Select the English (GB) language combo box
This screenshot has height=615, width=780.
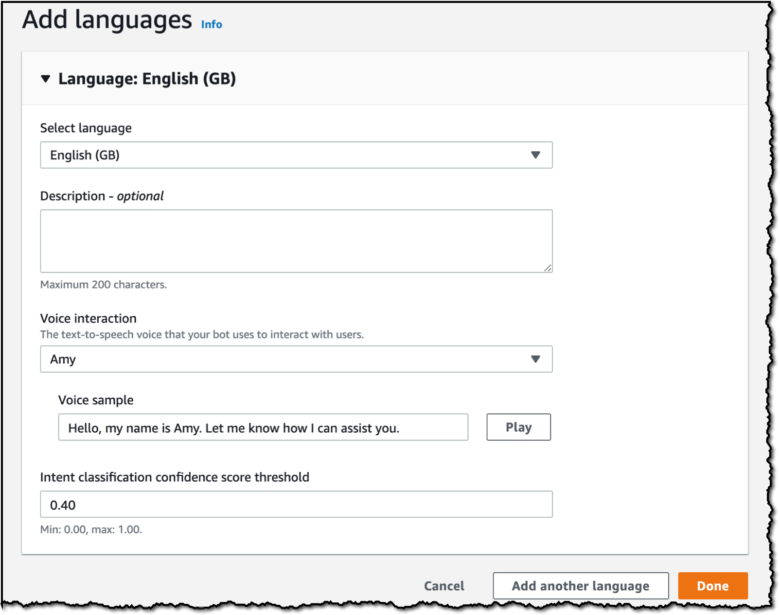pos(296,155)
